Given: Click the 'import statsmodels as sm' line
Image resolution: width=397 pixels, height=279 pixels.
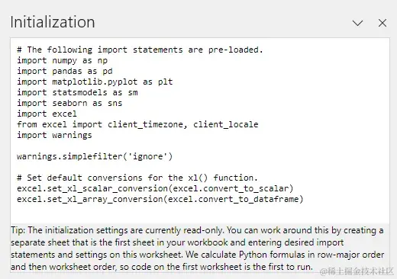Looking at the screenshot, I should click(x=77, y=92).
